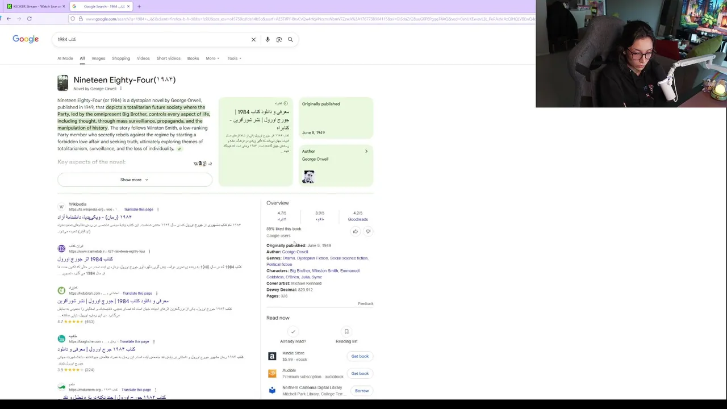The height and width of the screenshot is (409, 727).
Task: Click Borrow for Northern California Digital Library
Action: 362,391
